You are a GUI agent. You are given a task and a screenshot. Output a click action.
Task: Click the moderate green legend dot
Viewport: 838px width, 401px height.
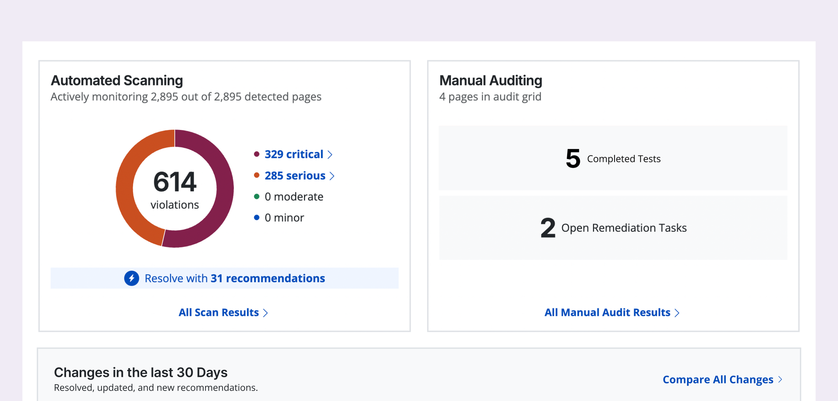(x=257, y=196)
